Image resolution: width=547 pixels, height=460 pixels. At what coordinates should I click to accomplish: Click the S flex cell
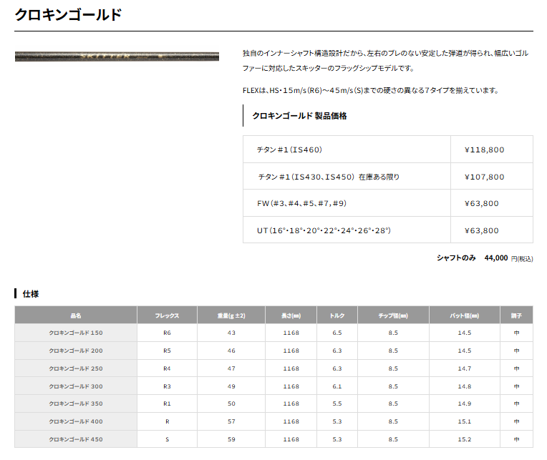point(167,439)
